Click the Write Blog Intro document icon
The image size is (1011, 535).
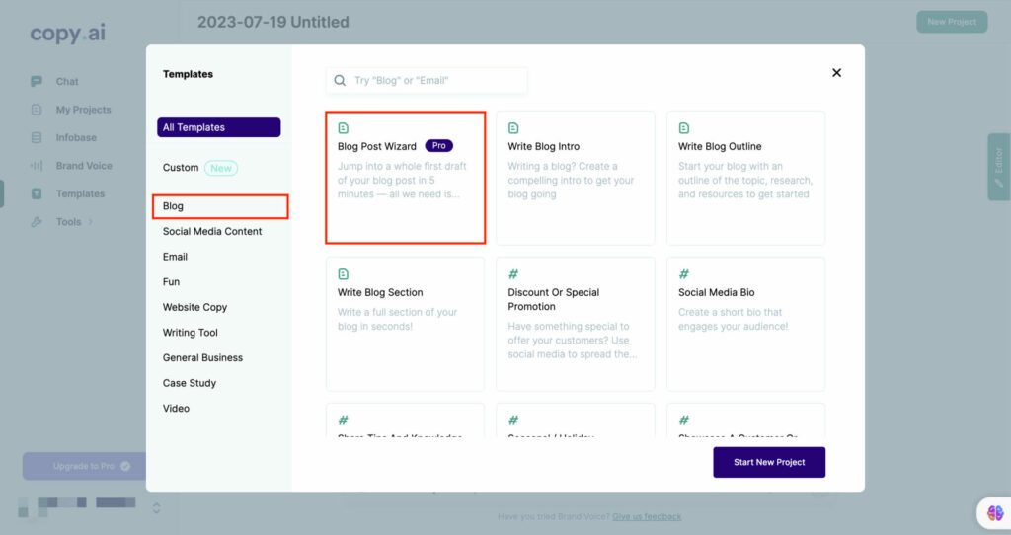tap(513, 128)
